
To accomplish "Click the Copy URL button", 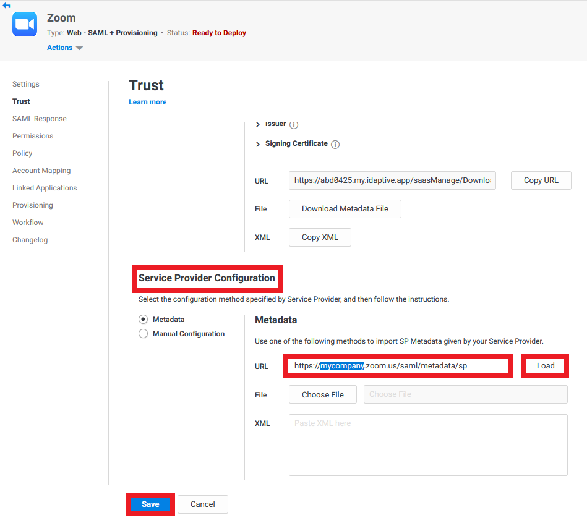I will point(541,180).
